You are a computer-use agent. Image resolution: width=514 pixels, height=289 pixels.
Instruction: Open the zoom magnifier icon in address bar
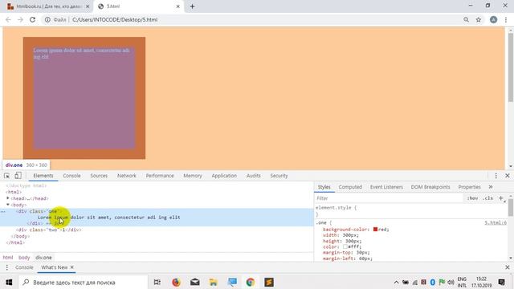466,19
